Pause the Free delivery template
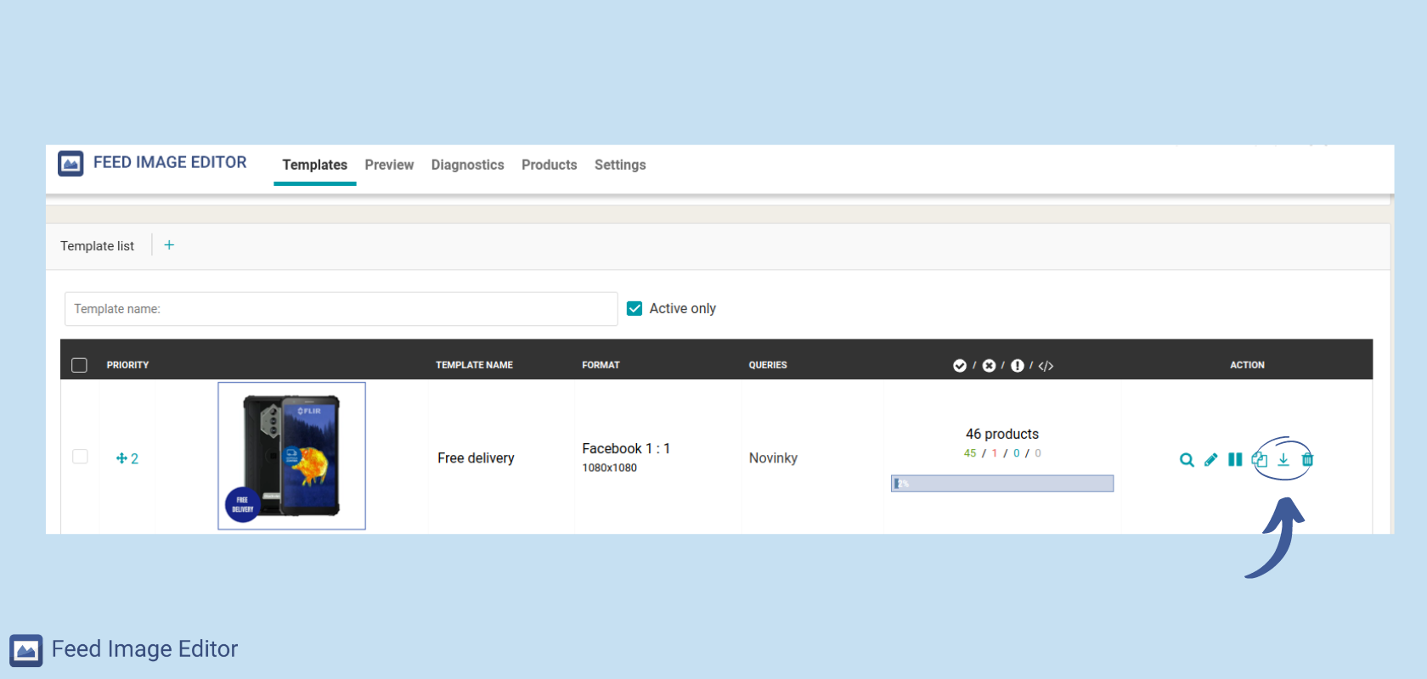The image size is (1427, 679). tap(1235, 459)
